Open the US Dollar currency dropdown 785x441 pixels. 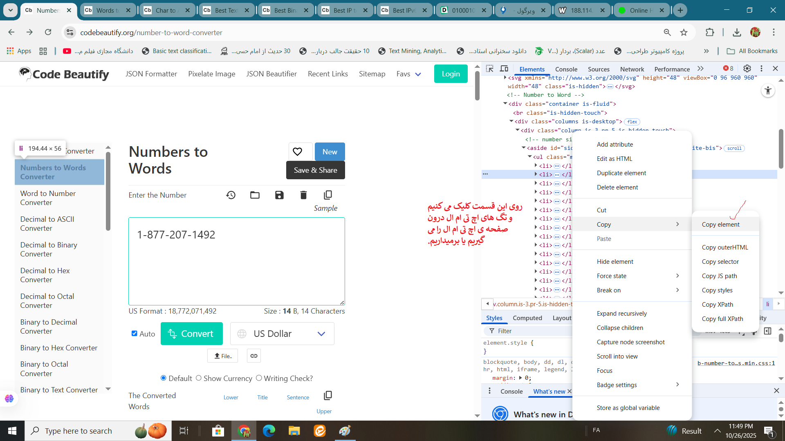point(282,334)
